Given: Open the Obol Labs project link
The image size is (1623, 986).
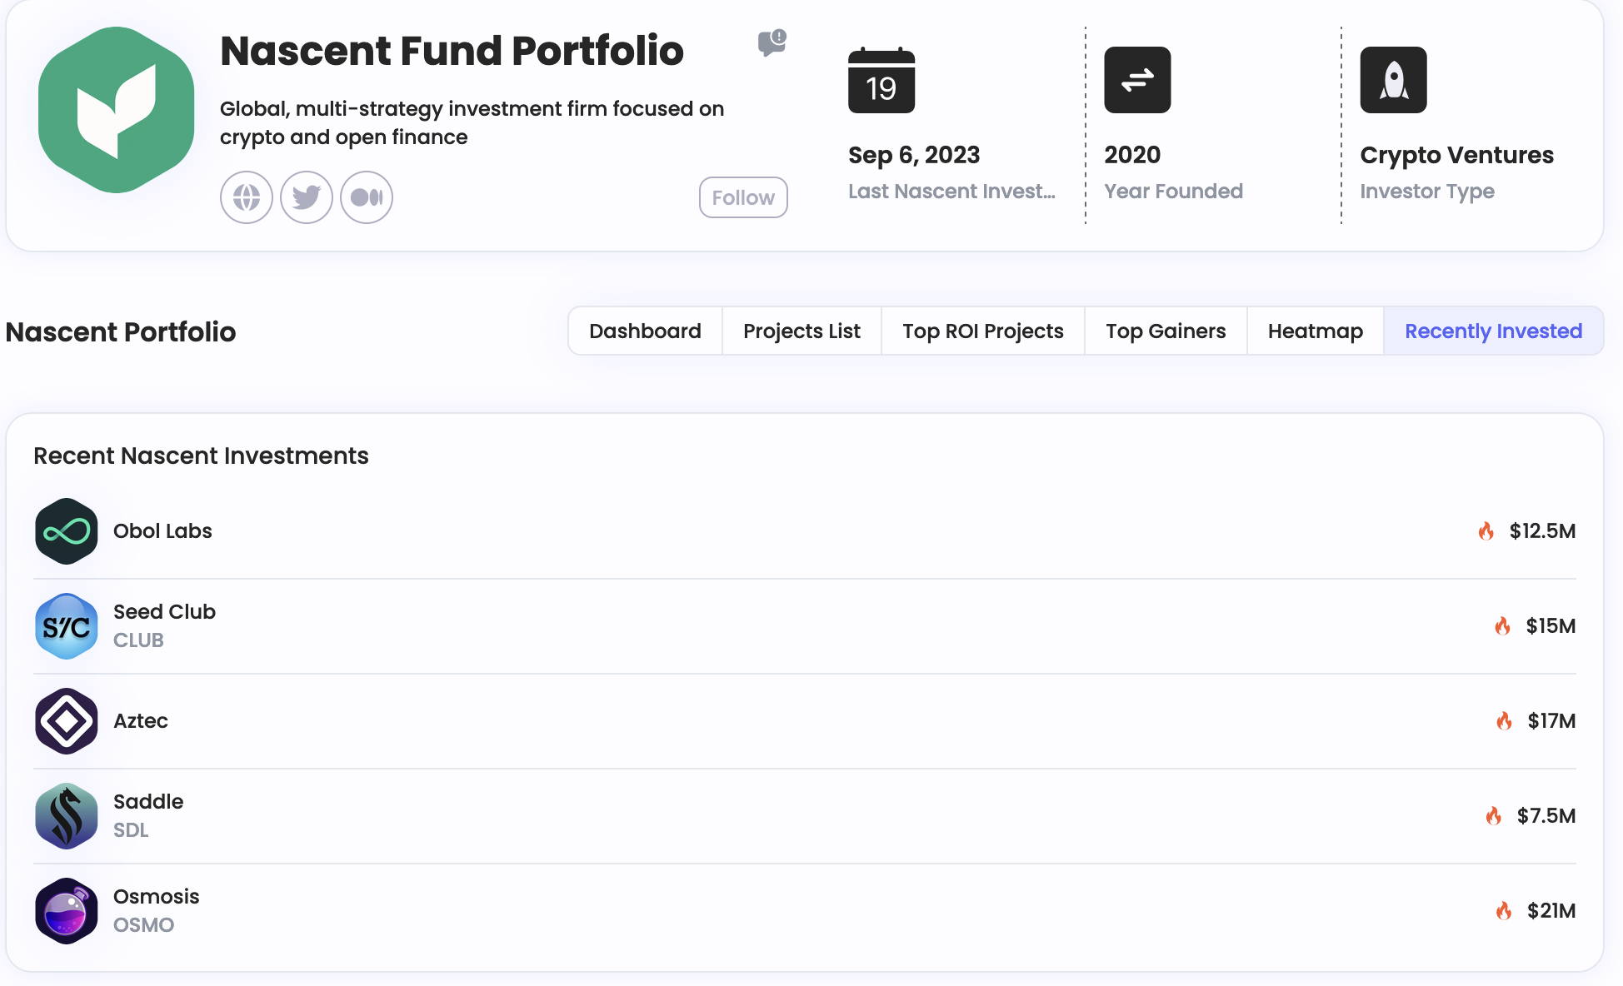Looking at the screenshot, I should [x=162, y=531].
